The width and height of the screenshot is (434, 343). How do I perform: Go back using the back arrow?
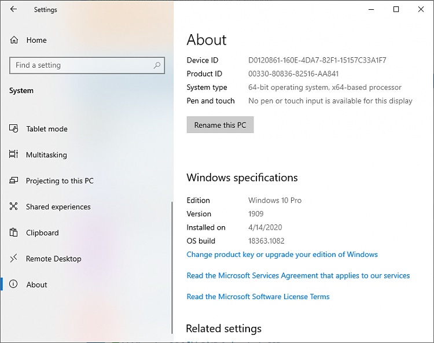13,9
